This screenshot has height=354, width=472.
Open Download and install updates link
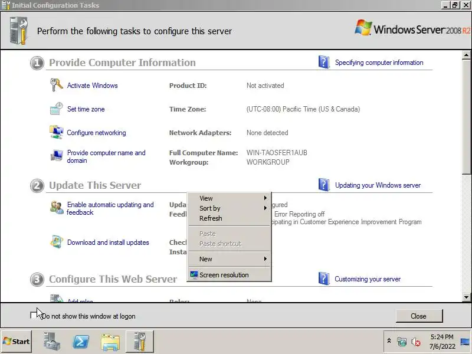tap(108, 242)
